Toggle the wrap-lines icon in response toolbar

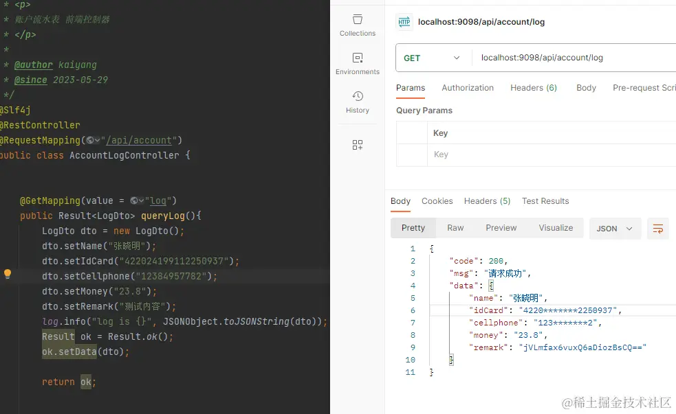[658, 229]
